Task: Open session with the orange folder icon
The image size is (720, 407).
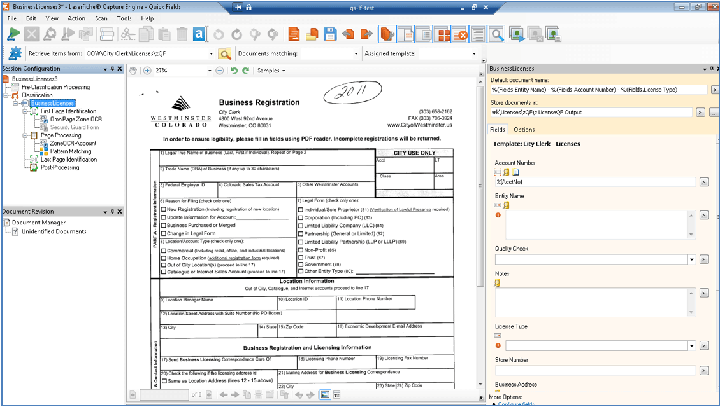Action: coord(312,34)
